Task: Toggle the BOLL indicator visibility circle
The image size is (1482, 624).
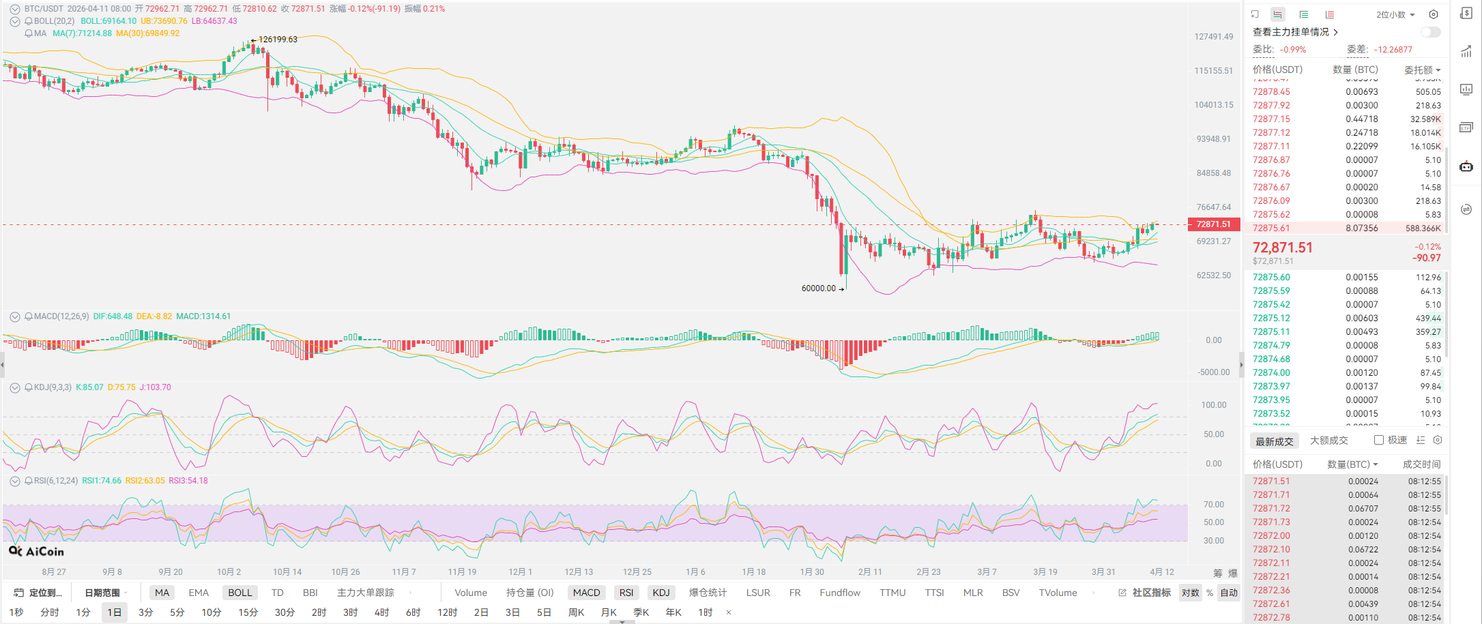Action: tap(15, 21)
